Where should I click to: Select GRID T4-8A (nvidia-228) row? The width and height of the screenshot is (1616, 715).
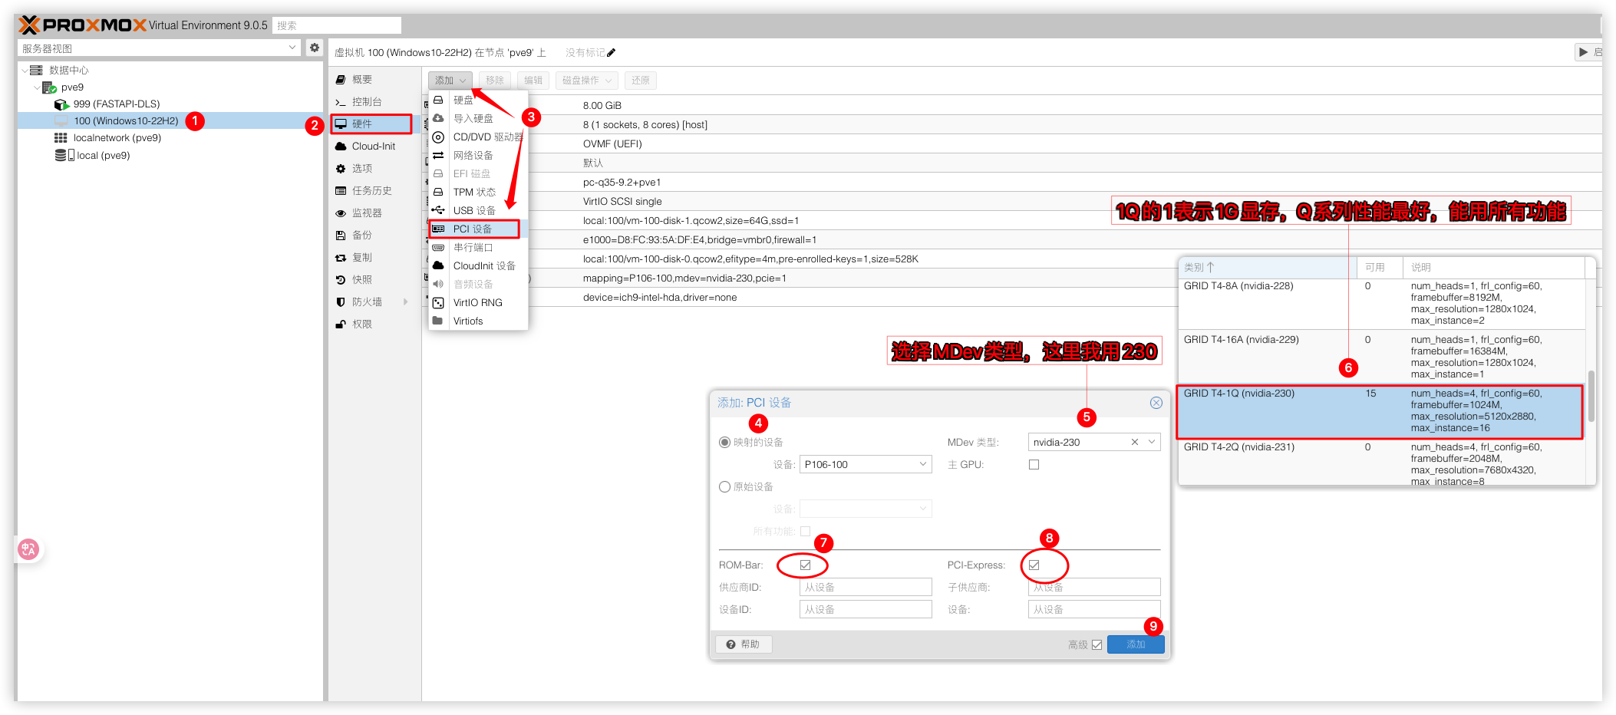[x=1381, y=304]
